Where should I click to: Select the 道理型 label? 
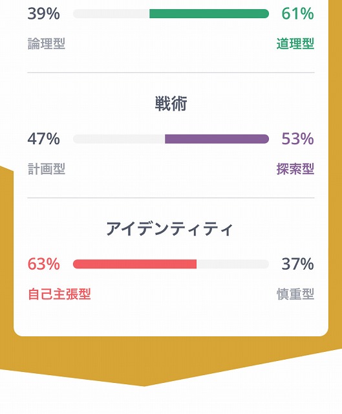pos(295,43)
